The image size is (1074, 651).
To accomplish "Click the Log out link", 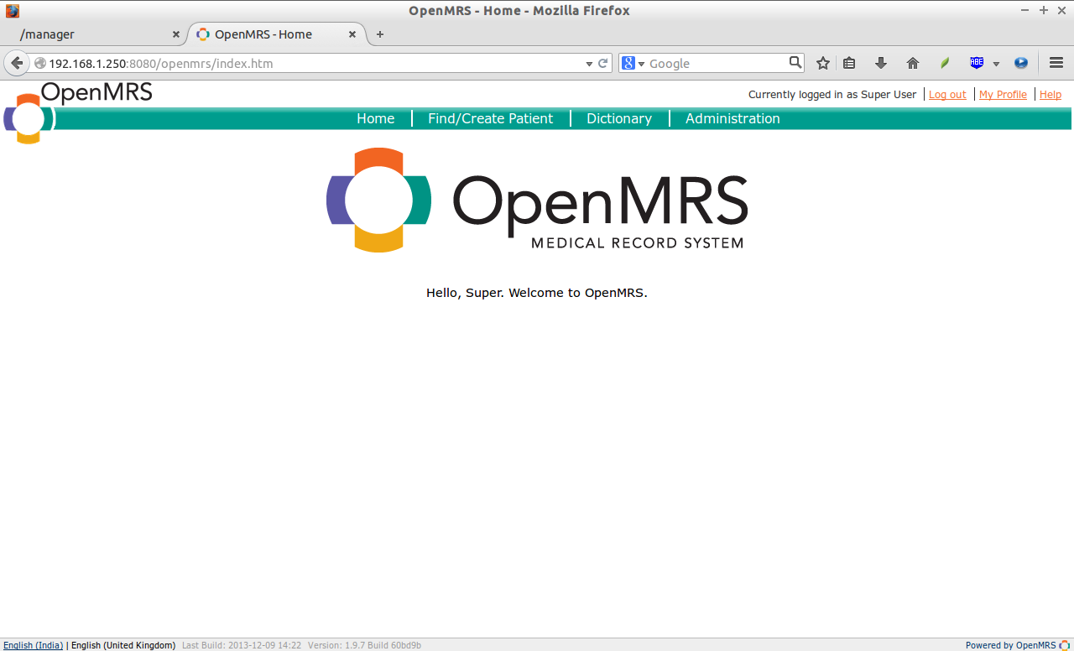I will [947, 95].
